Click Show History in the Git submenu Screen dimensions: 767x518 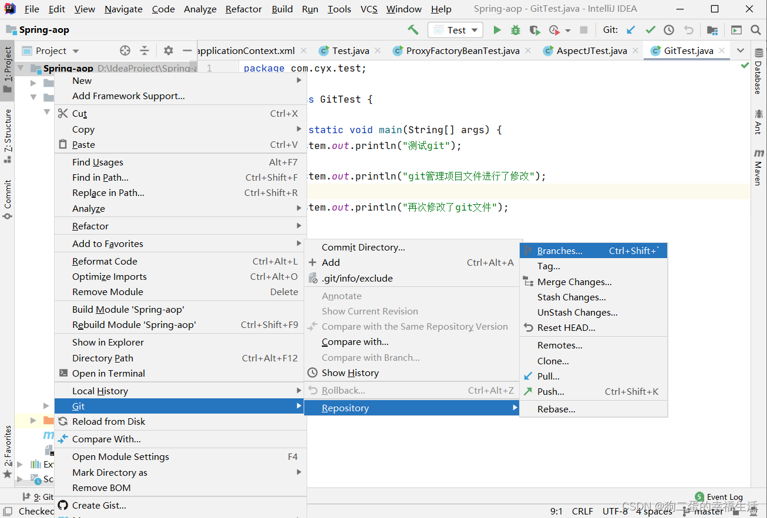[411, 373]
